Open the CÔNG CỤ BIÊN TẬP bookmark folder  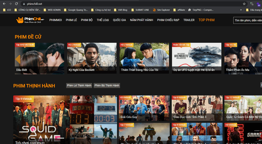[x=27, y=10]
